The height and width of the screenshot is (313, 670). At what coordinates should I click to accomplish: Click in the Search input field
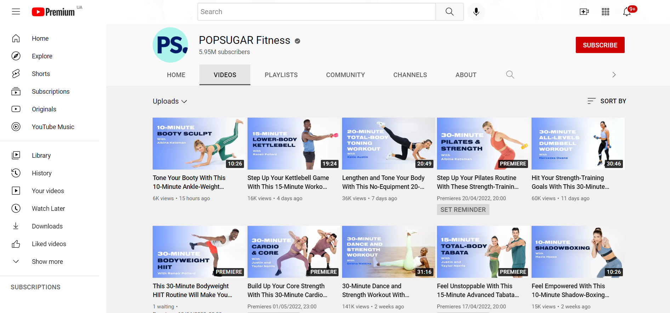click(x=317, y=12)
